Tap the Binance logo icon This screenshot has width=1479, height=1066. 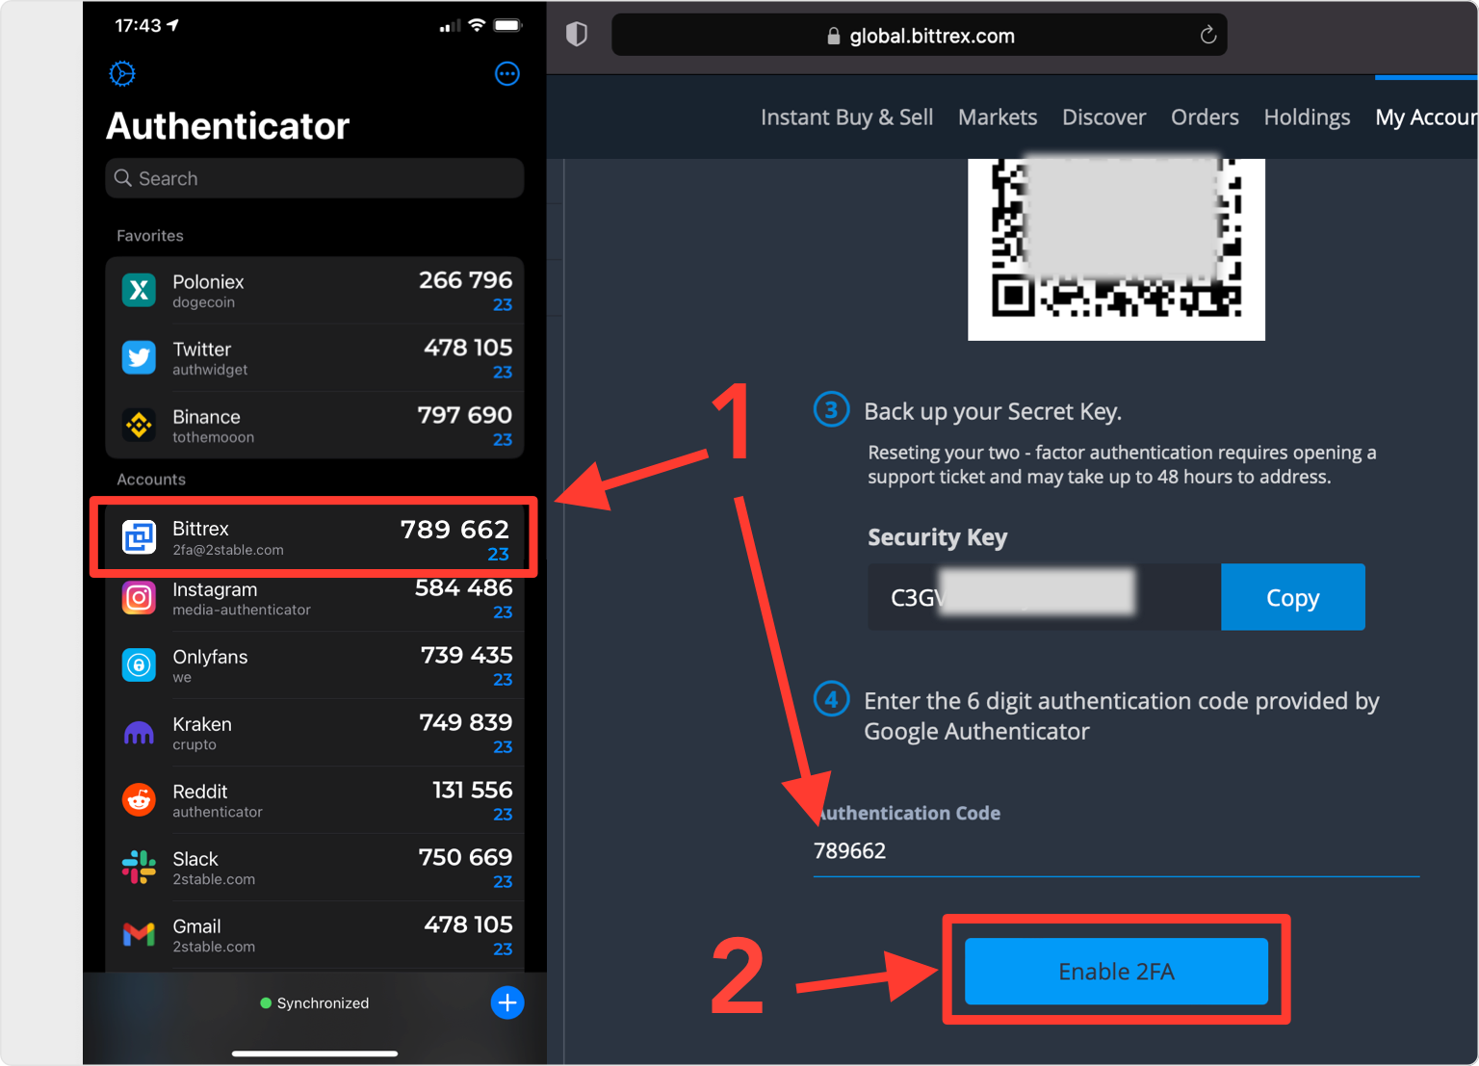pos(139,425)
